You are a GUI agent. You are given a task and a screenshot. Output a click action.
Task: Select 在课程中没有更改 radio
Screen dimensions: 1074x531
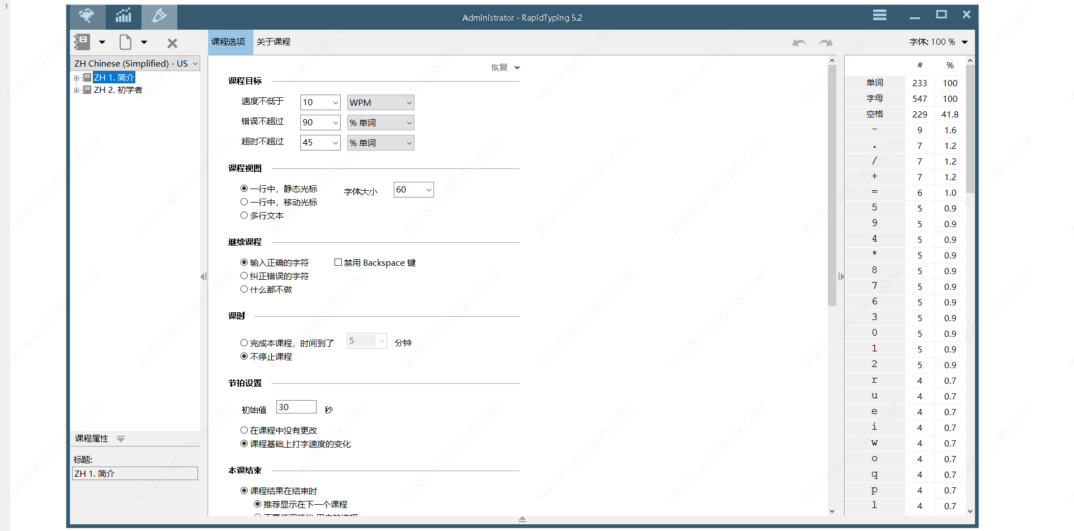pos(244,430)
